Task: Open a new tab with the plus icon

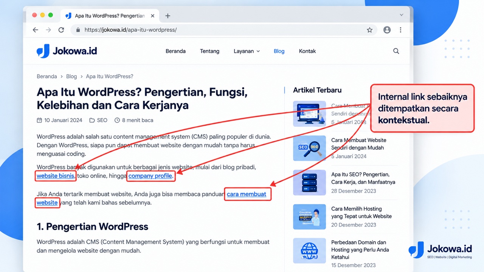Action: point(168,16)
